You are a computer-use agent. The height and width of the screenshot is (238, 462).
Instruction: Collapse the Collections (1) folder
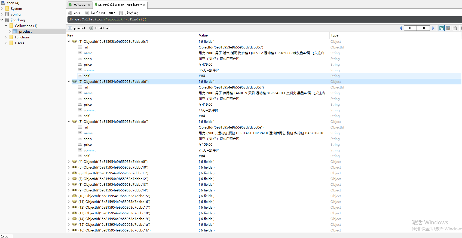pos(6,26)
